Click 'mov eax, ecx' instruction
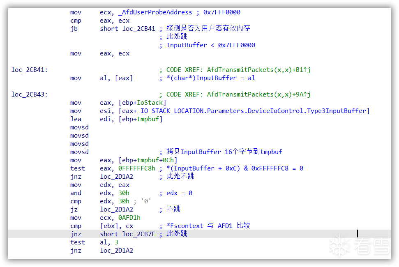This screenshot has width=399, height=267. (100, 53)
